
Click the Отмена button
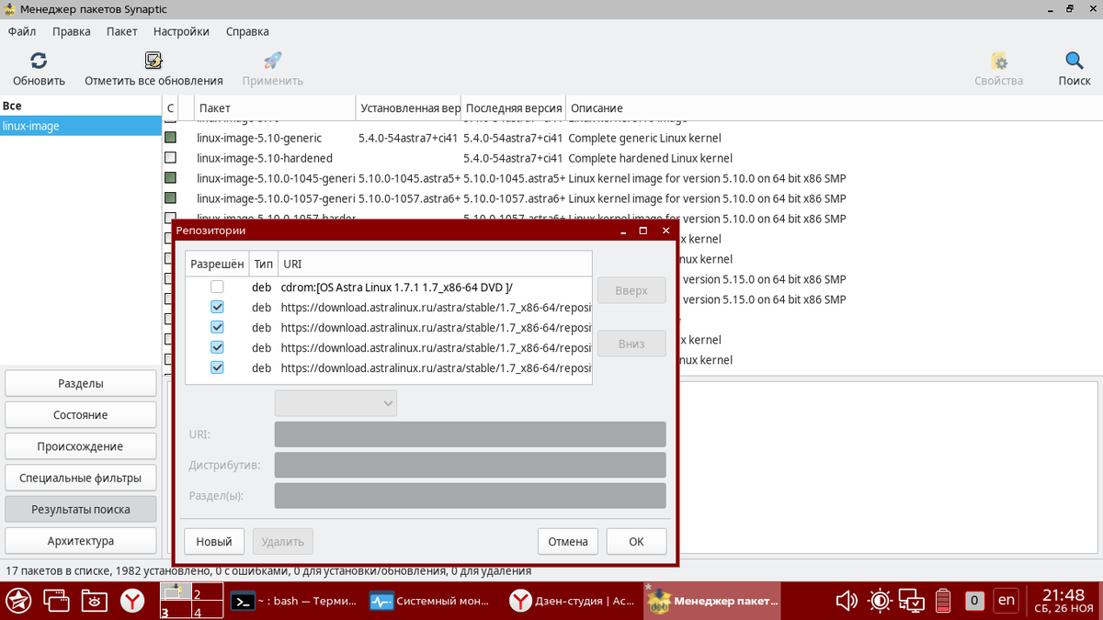tap(568, 541)
